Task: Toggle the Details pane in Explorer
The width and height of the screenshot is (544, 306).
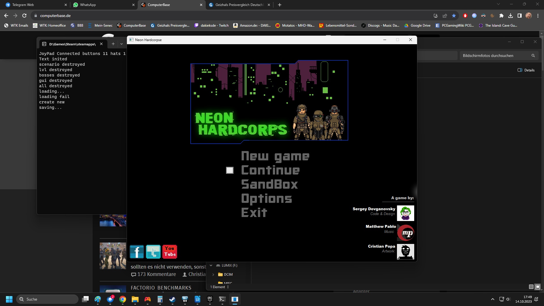Action: tap(526, 70)
